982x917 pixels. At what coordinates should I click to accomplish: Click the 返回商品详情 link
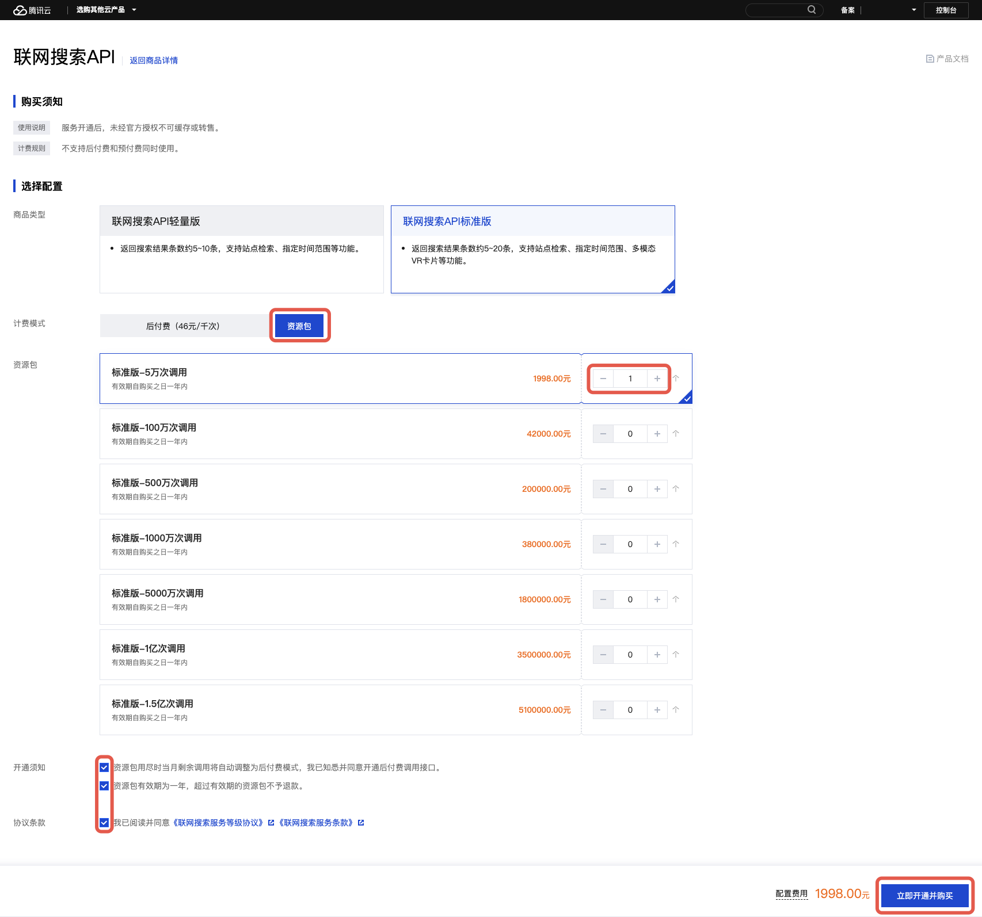(x=154, y=60)
